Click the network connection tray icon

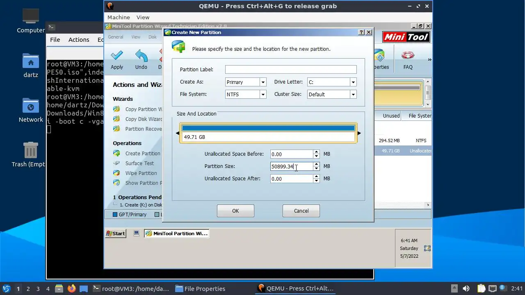point(492,288)
